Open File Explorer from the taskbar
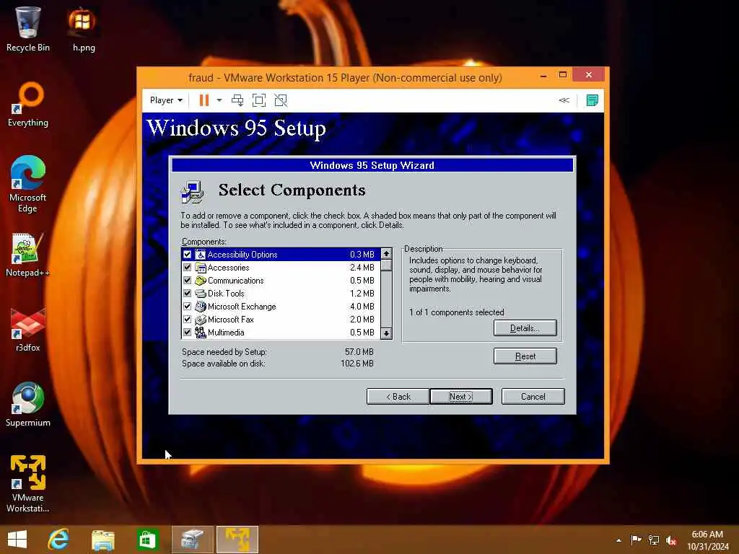 103,540
